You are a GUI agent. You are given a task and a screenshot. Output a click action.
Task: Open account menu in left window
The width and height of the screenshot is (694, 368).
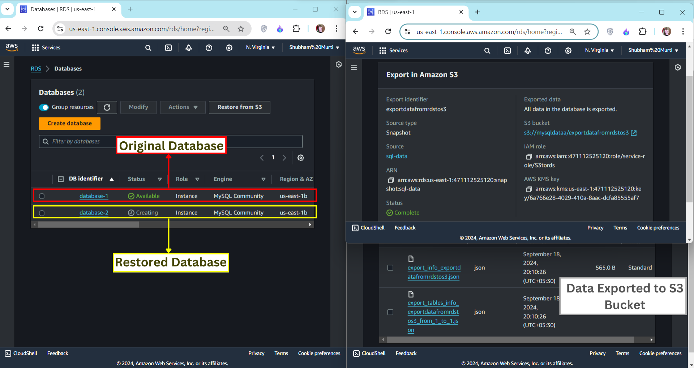click(x=314, y=47)
